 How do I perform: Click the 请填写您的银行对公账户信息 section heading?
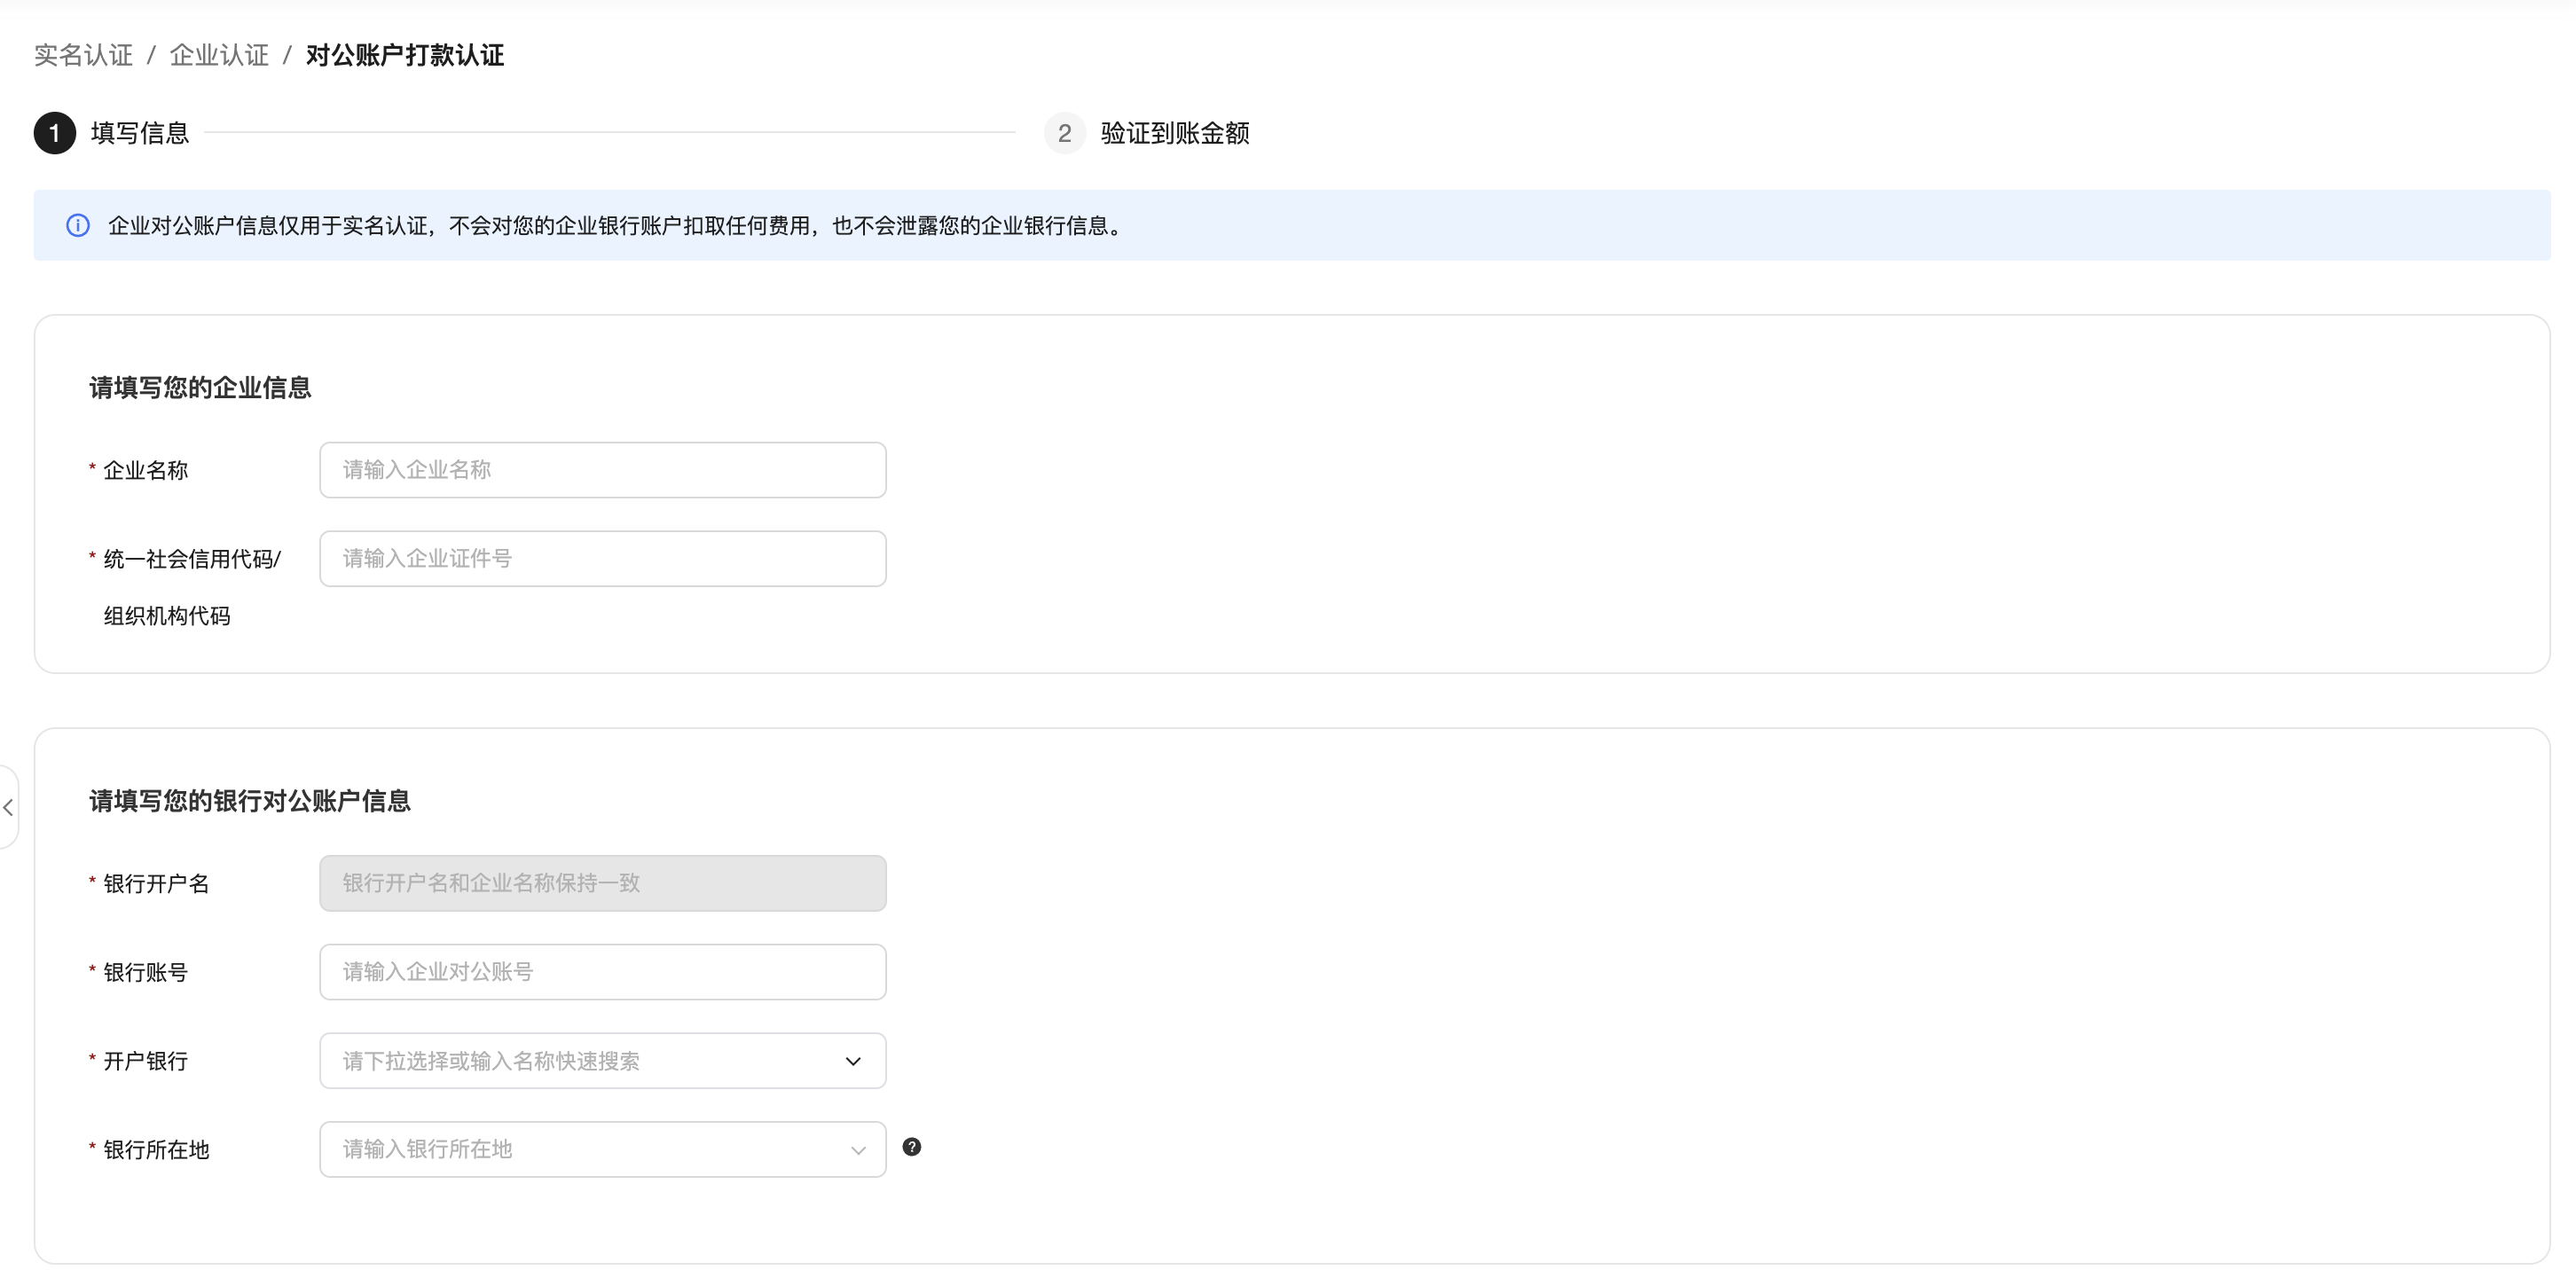pyautogui.click(x=250, y=801)
